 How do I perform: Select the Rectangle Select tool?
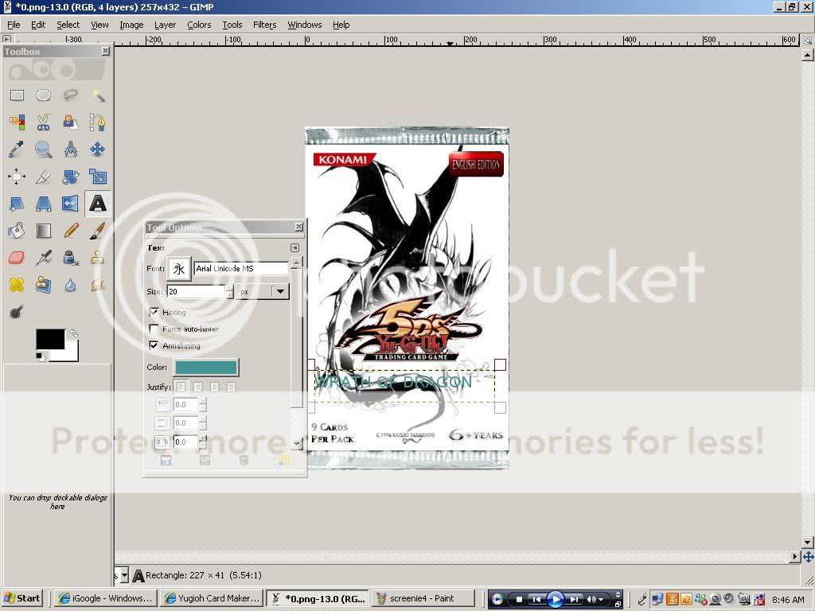[17, 95]
